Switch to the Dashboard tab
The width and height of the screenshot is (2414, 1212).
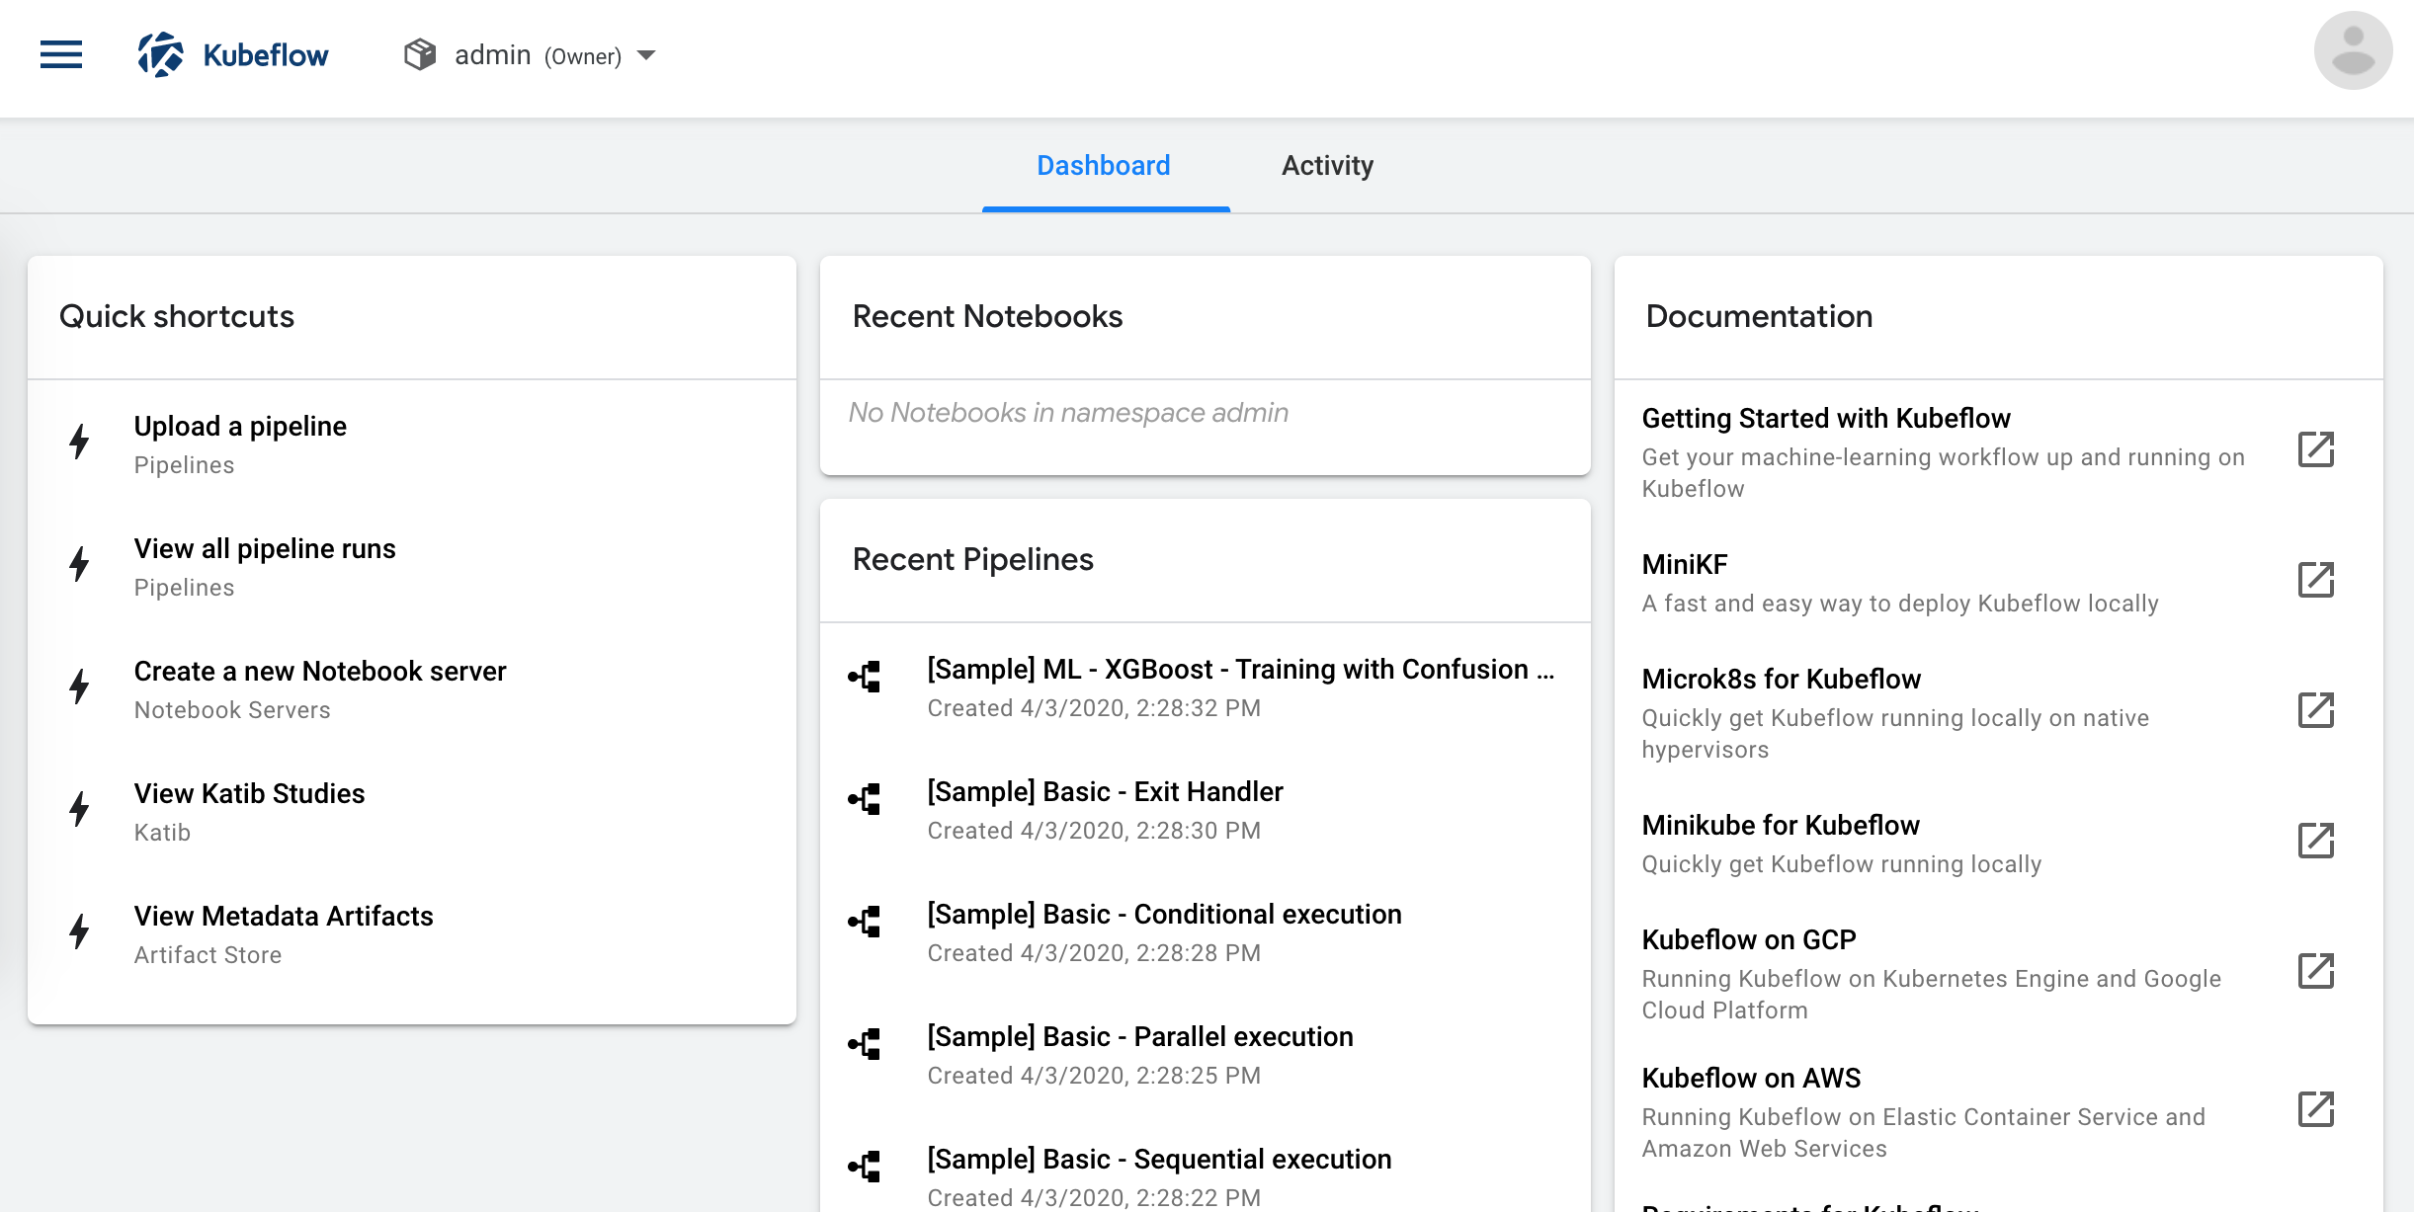coord(1104,165)
